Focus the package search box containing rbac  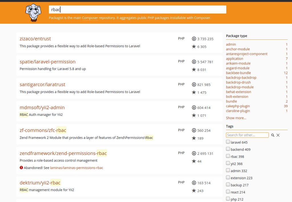point(137,9)
